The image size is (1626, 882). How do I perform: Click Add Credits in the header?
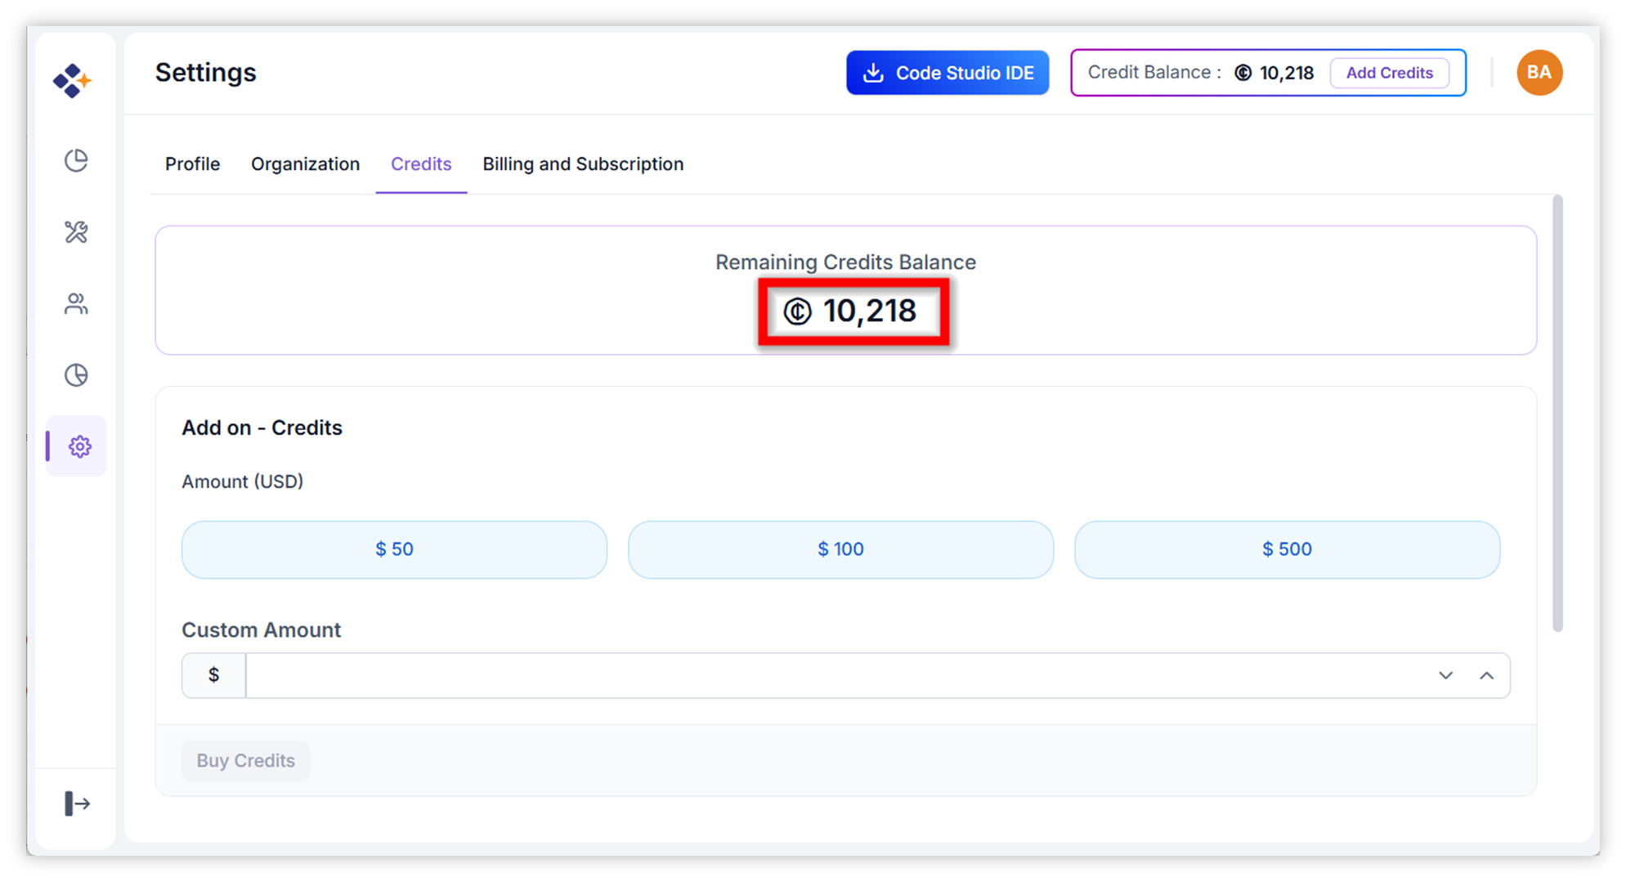pos(1389,73)
